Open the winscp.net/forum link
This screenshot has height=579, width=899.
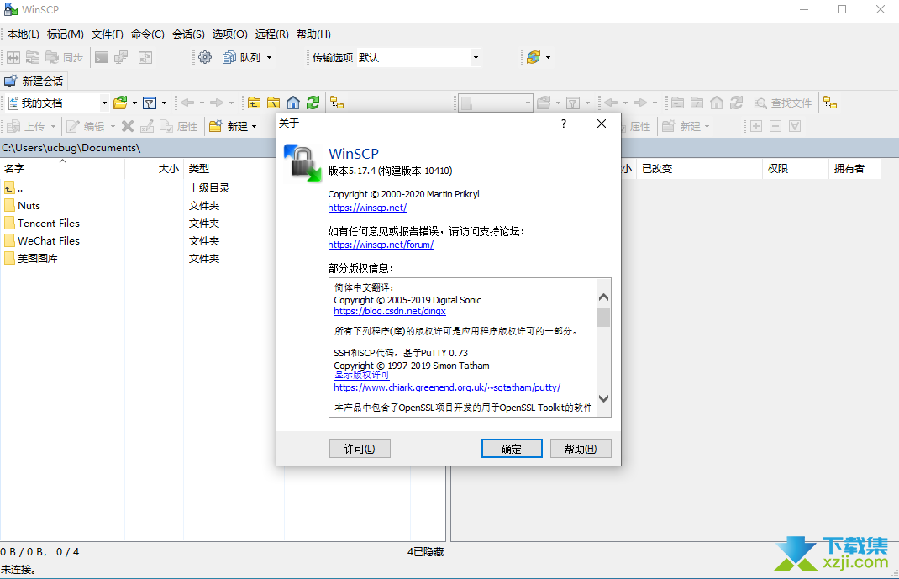(x=381, y=245)
